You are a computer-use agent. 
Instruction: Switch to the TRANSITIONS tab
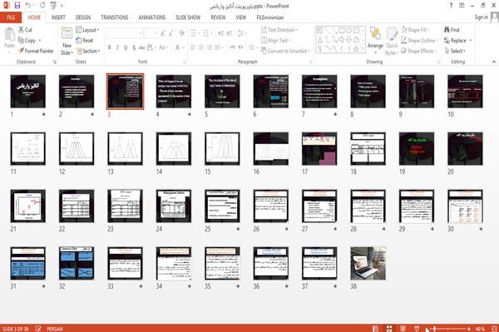point(115,17)
